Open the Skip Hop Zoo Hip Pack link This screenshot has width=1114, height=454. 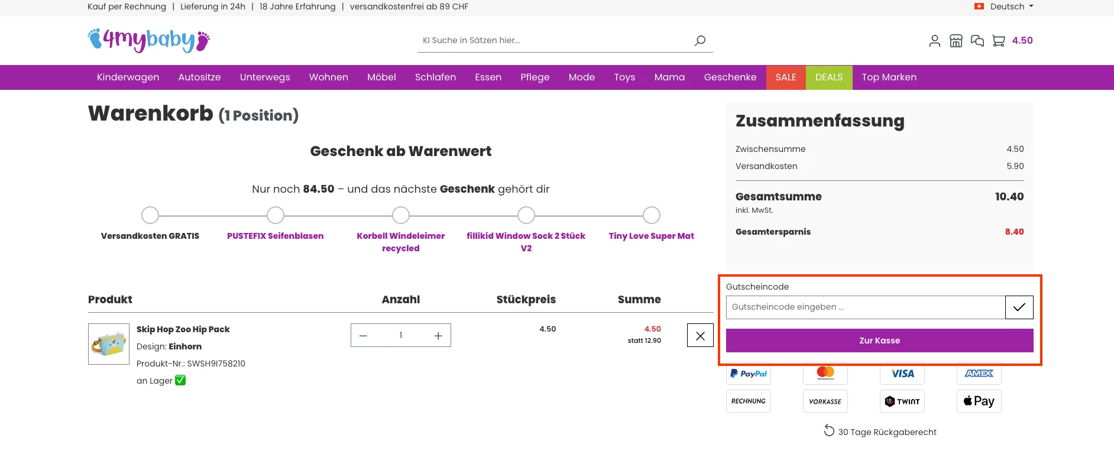[183, 329]
